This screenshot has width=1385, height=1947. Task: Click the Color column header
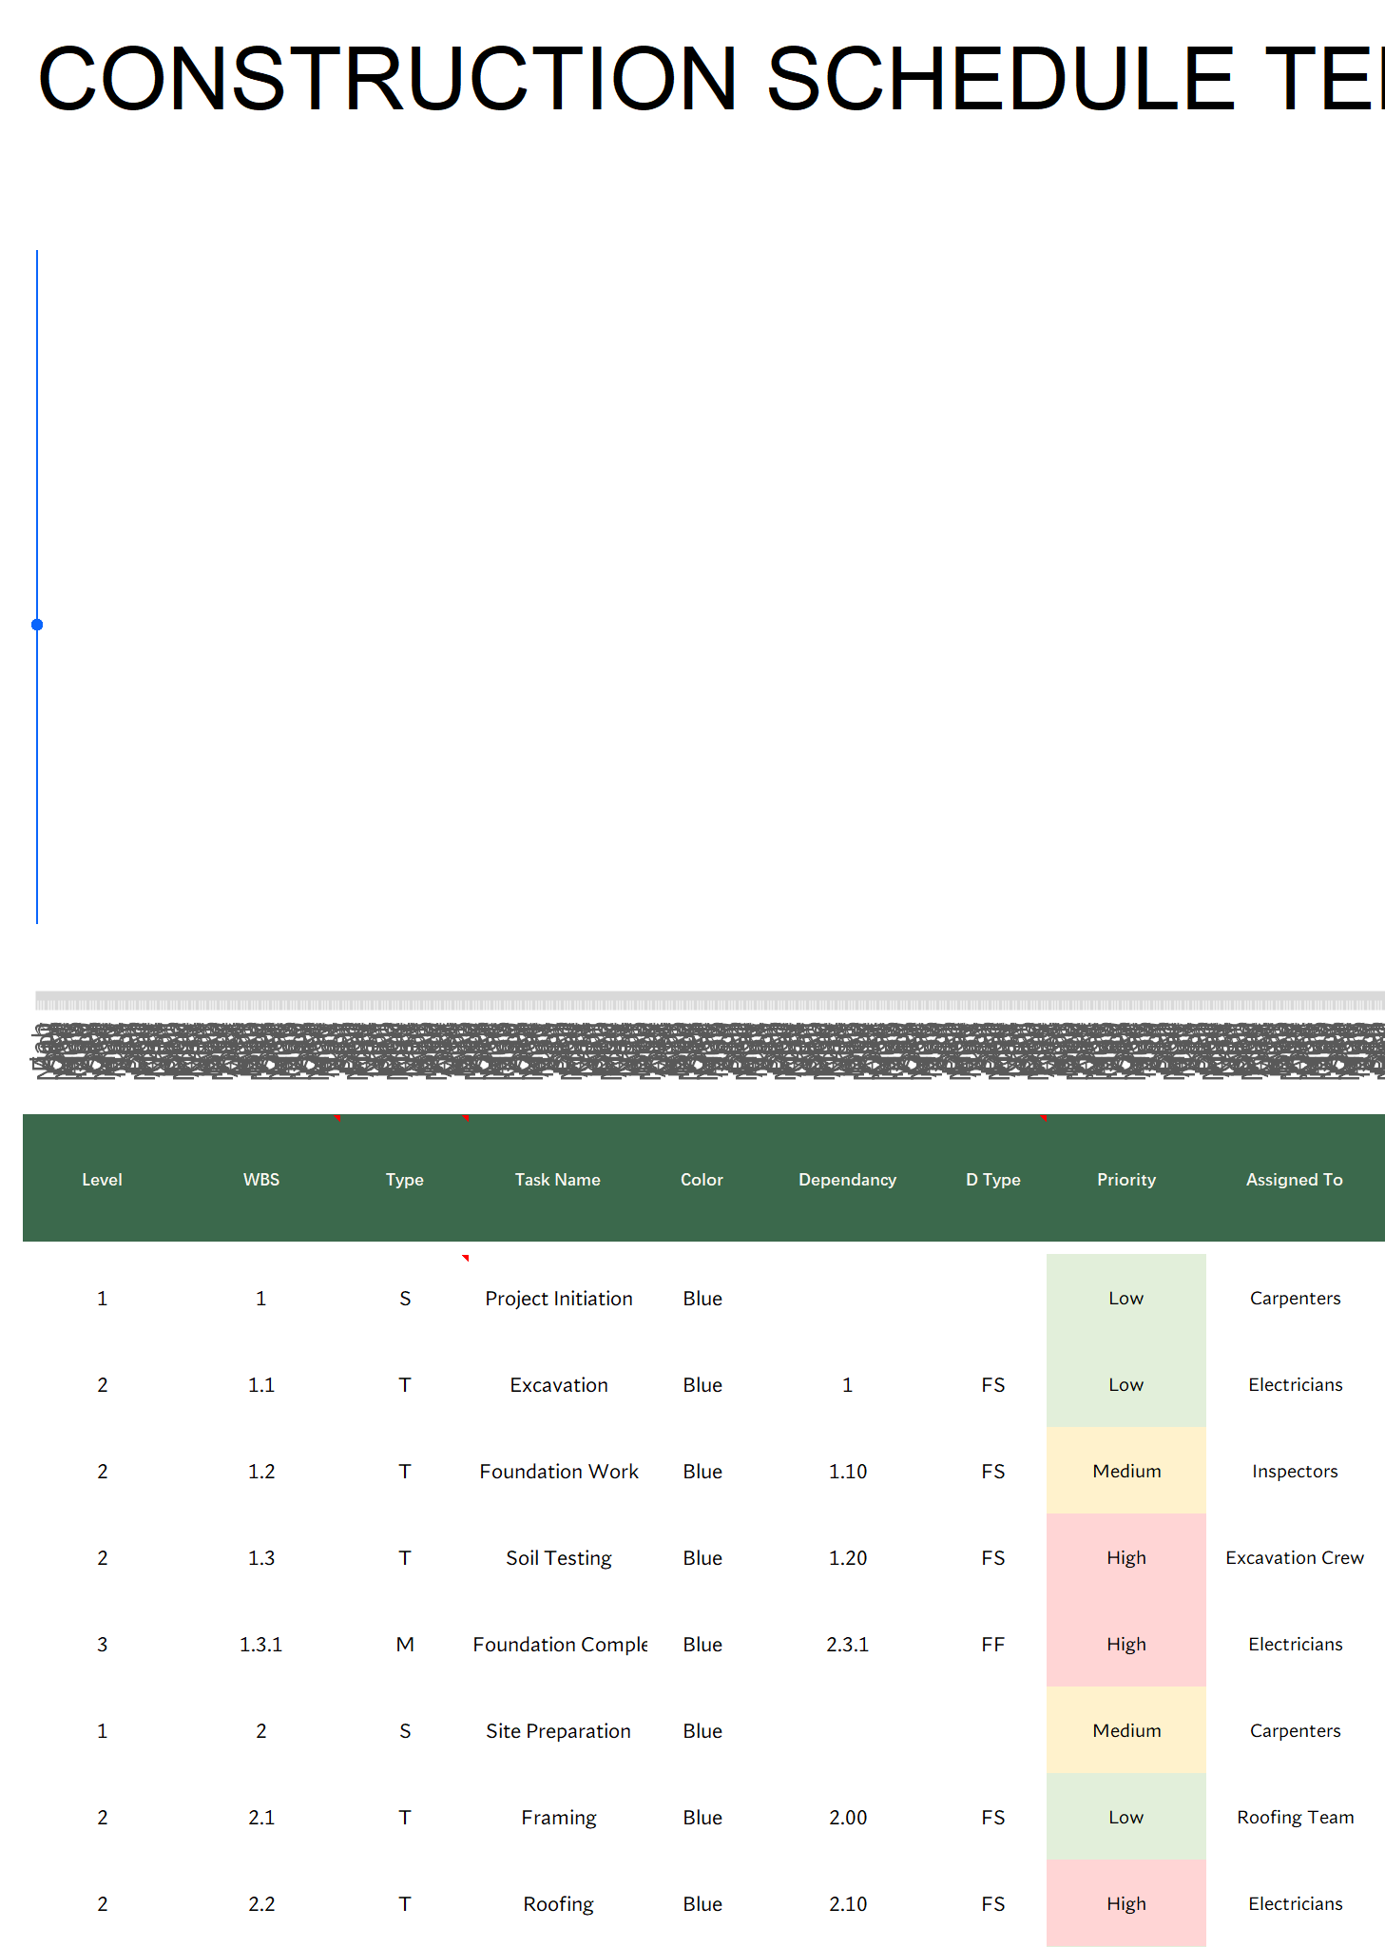[x=702, y=1179]
